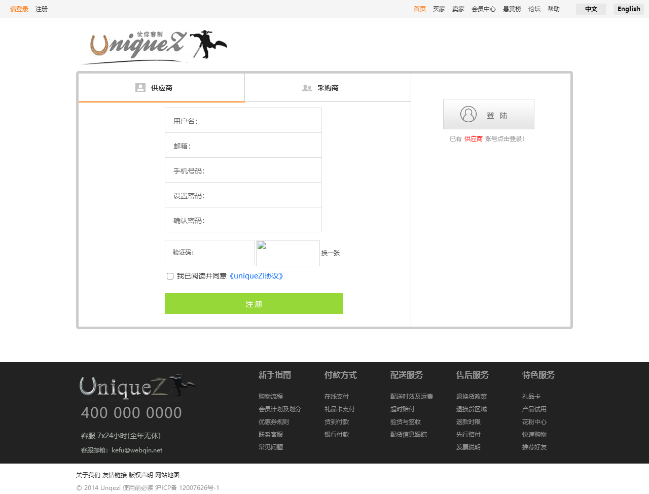Click 换一张 to refresh captcha

tap(331, 253)
